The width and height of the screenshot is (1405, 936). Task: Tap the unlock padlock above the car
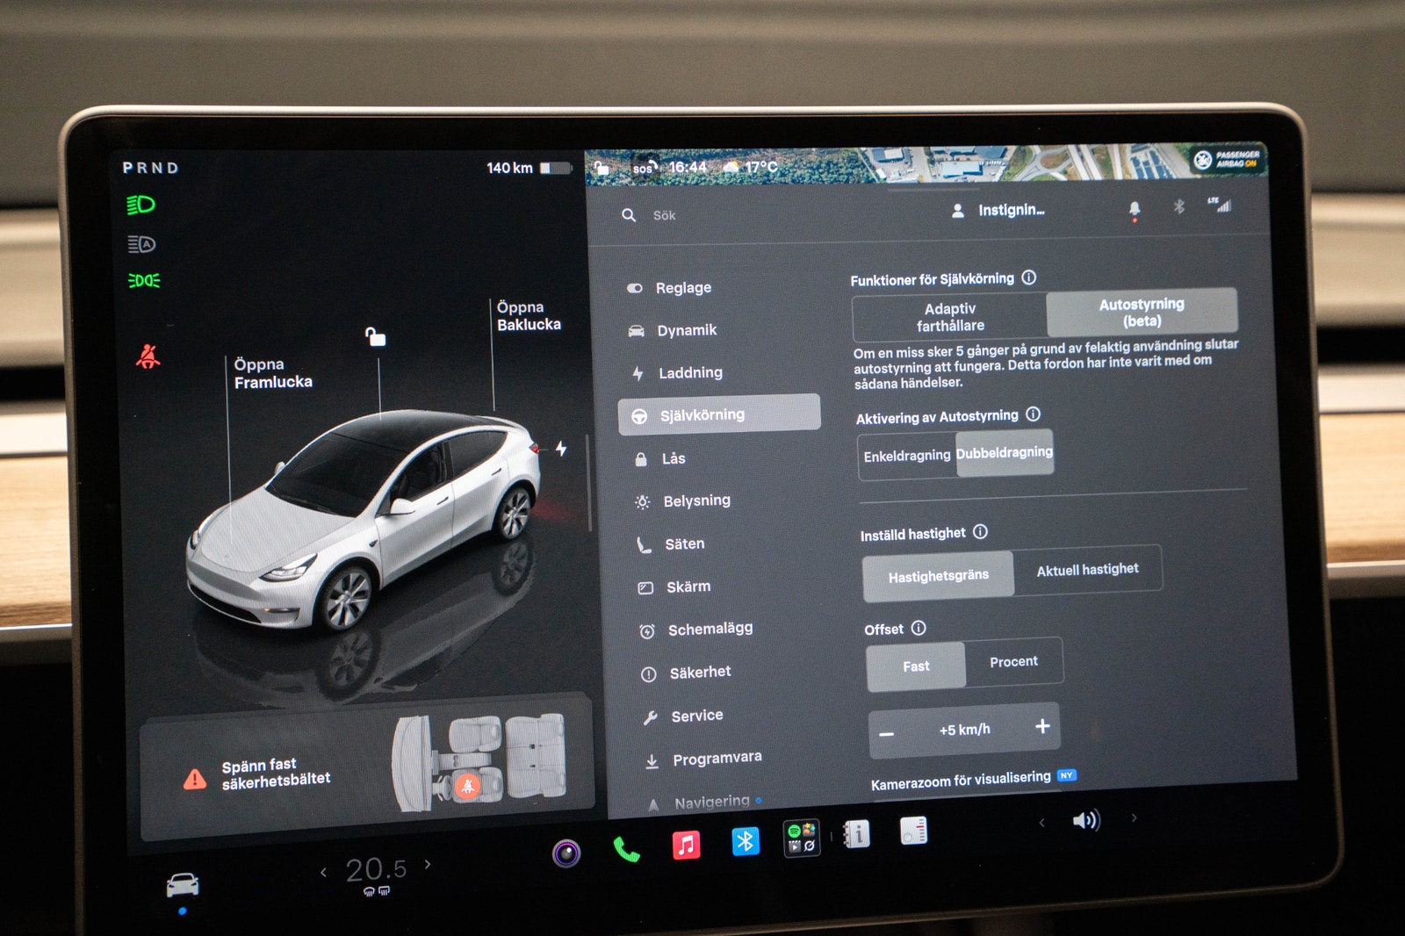click(375, 336)
